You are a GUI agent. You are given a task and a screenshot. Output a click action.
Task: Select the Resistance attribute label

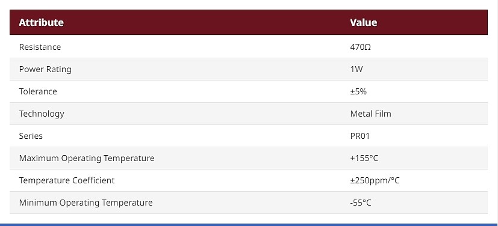40,47
